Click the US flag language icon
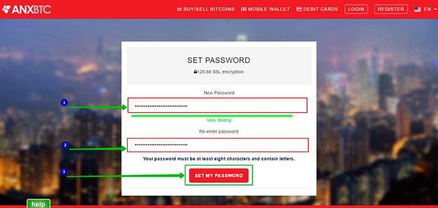Viewport: 438px width, 208px height. pyautogui.click(x=418, y=9)
